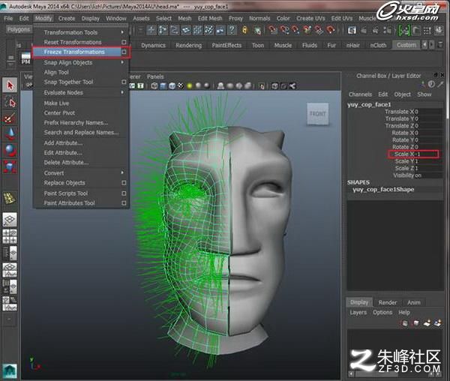The height and width of the screenshot is (381, 450).
Task: Create a new empty display layer
Action: (x=427, y=323)
